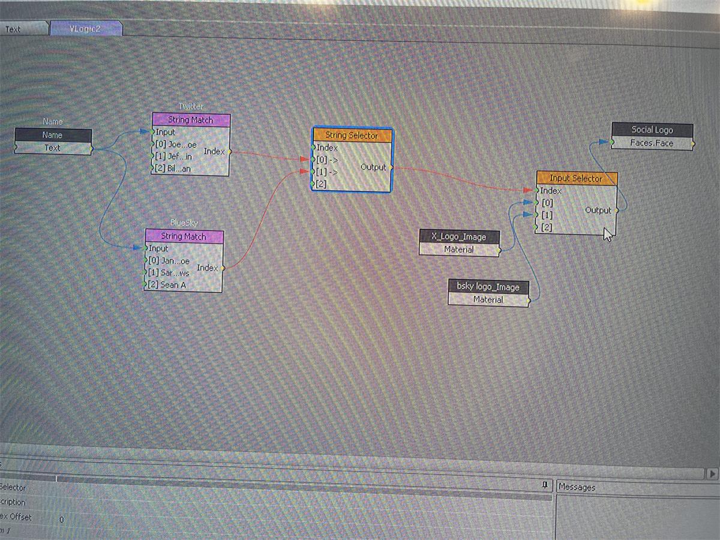This screenshot has height=540, width=720.
Task: Click the Twitter node Index output pin
Action: [x=229, y=151]
